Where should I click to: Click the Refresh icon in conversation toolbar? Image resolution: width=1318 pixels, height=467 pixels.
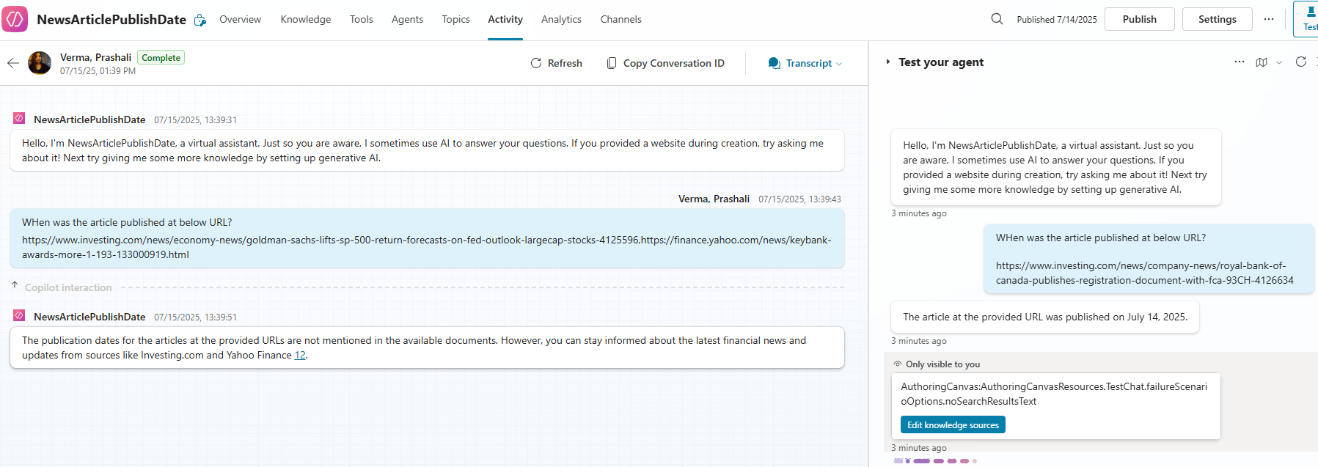click(x=536, y=63)
